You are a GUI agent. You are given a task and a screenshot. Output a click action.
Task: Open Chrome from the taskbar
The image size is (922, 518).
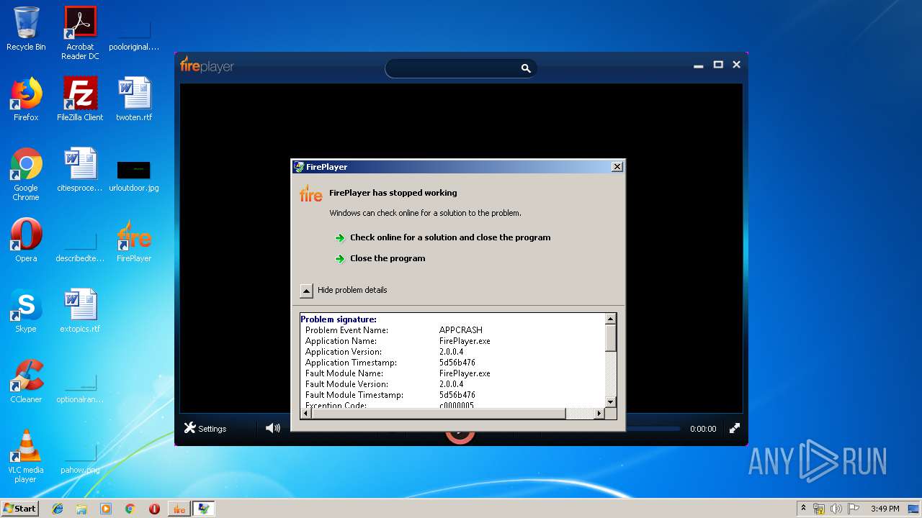coord(130,509)
